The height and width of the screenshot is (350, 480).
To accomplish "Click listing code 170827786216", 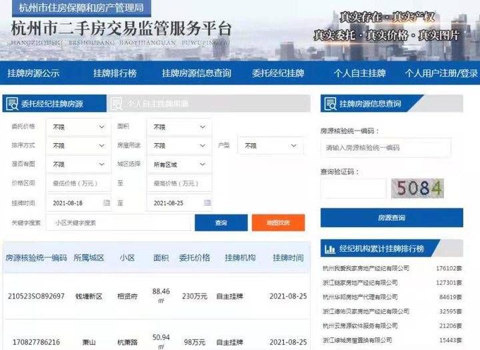I will (36, 342).
